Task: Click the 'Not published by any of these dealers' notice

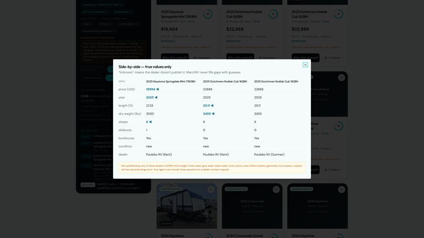Action: (212, 168)
